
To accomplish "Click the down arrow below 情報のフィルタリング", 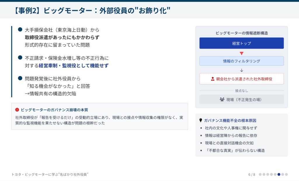I will [x=241, y=70].
